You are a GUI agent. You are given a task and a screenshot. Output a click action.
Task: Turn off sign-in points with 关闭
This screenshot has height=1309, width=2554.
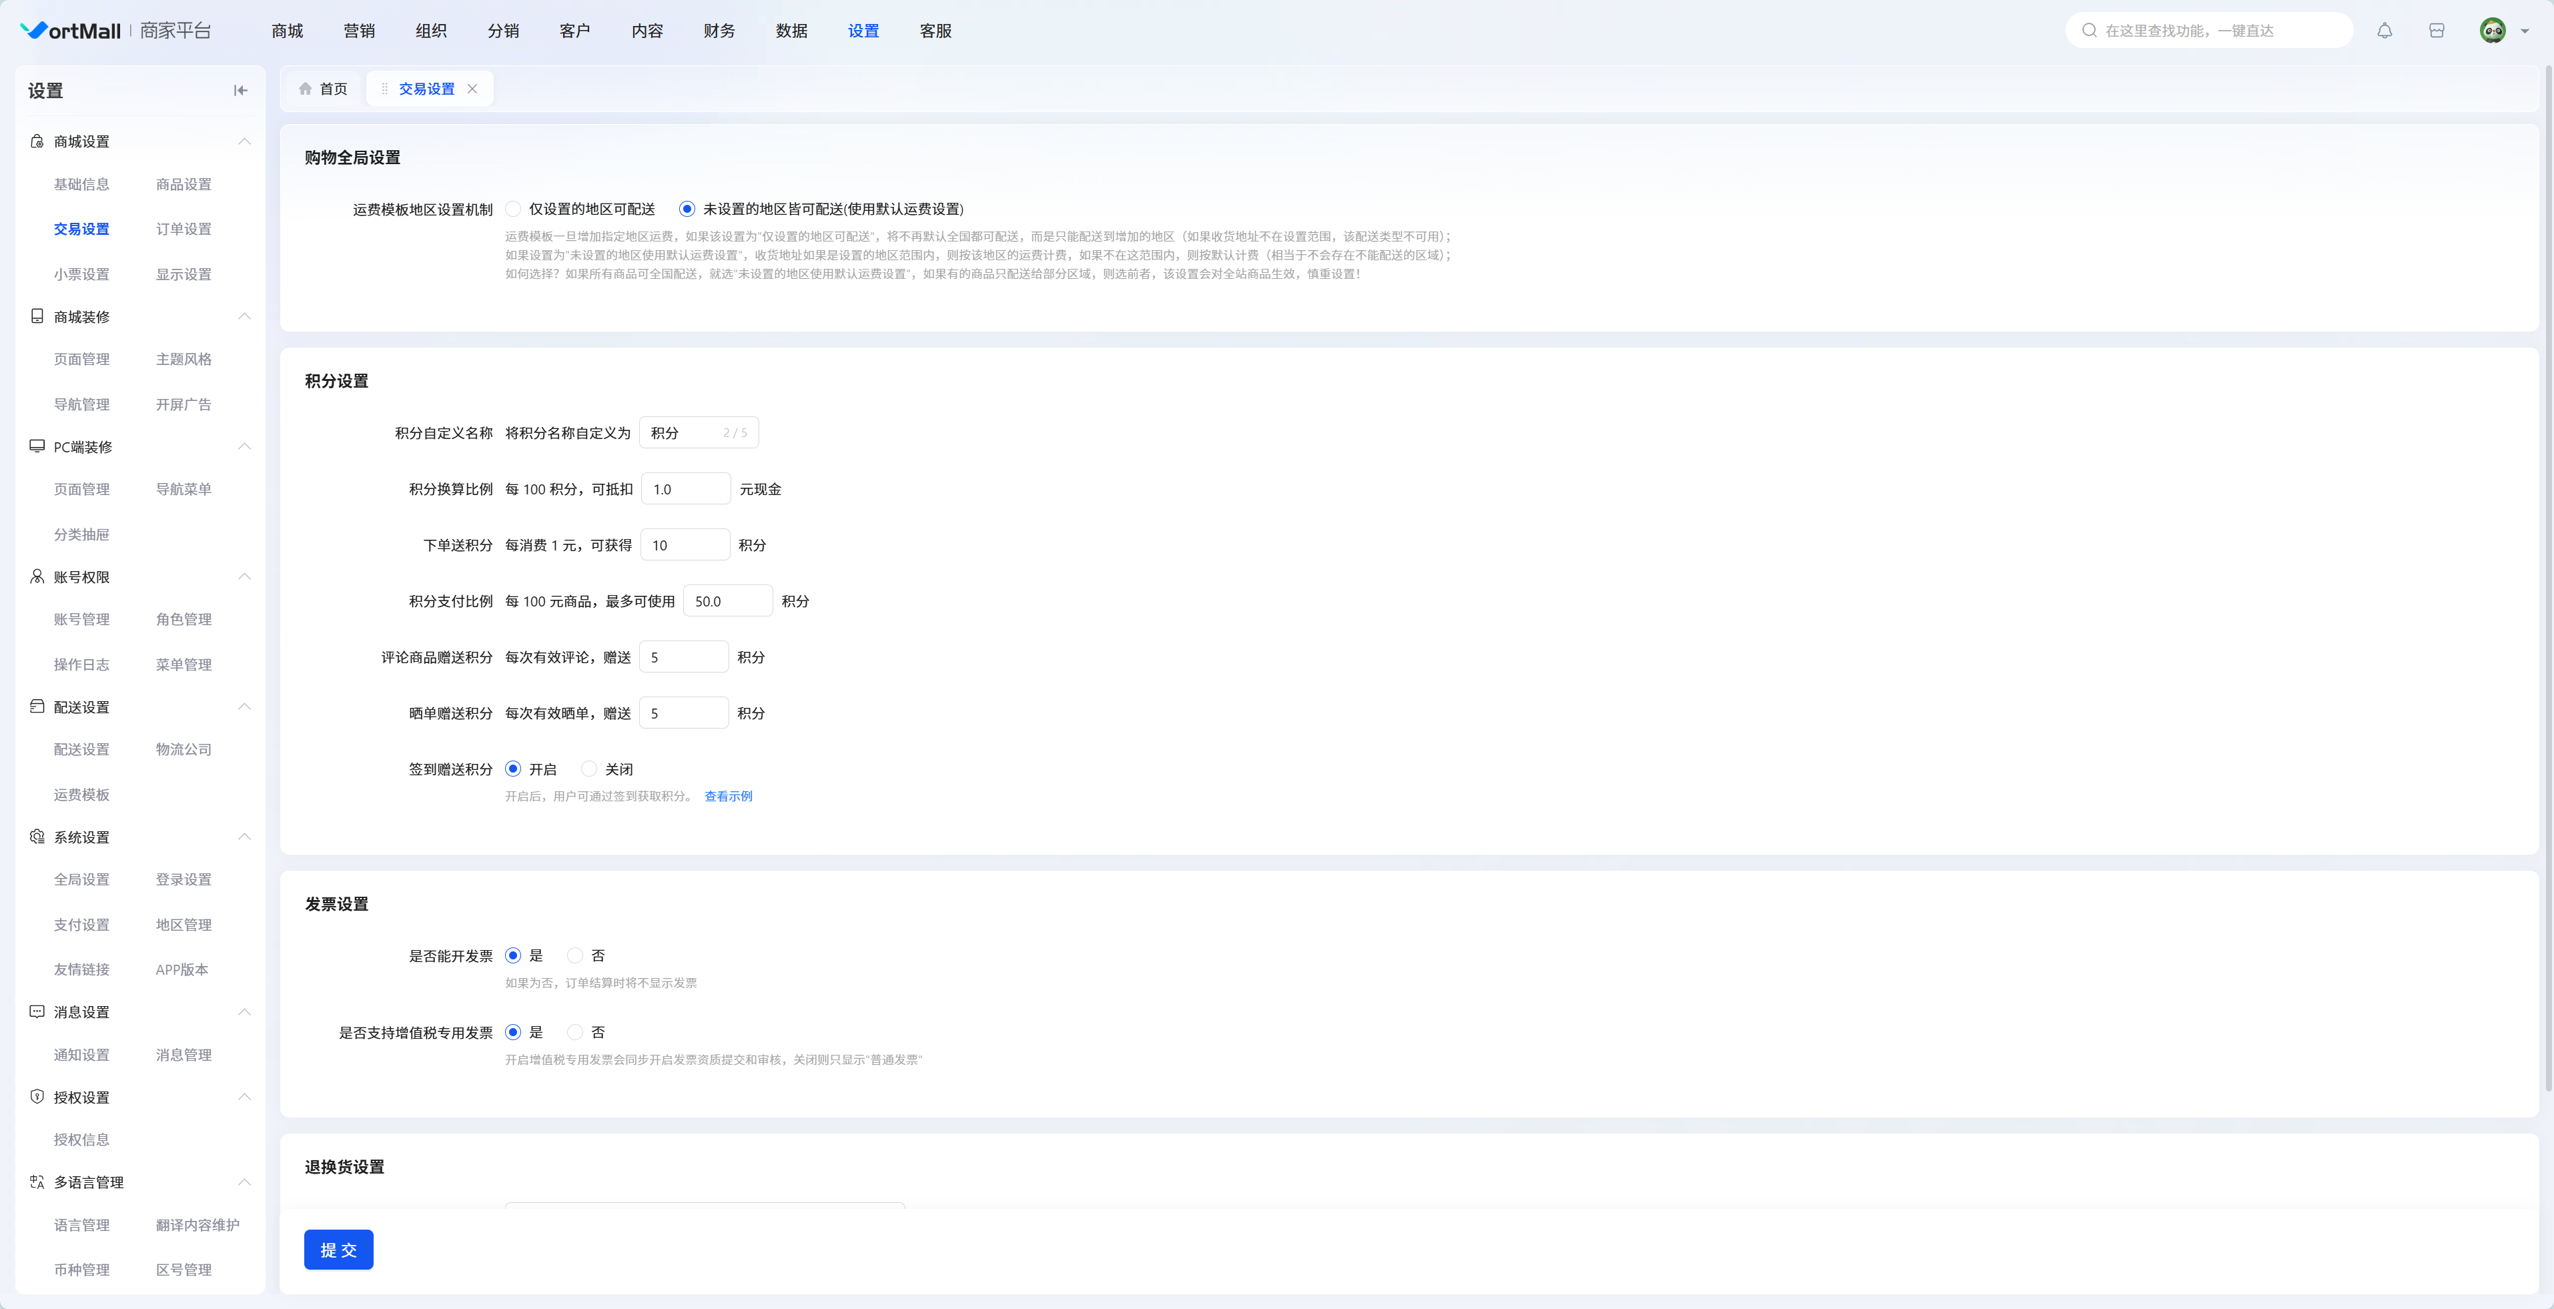tap(589, 769)
